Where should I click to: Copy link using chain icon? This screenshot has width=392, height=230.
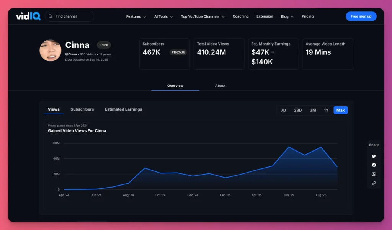(x=374, y=183)
